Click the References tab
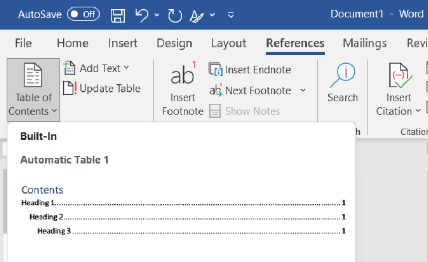 coord(295,43)
